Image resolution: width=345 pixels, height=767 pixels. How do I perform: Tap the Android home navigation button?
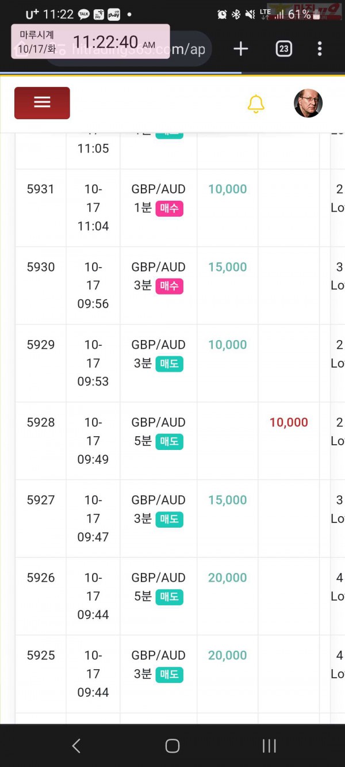point(172,746)
